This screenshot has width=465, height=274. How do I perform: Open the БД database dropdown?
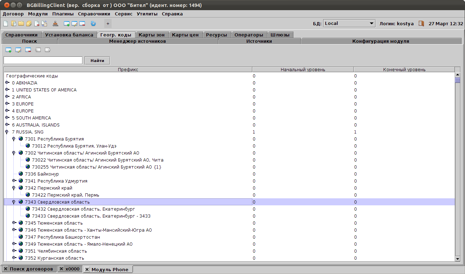(349, 23)
